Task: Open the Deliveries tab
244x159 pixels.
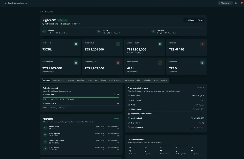Action: tap(147, 81)
